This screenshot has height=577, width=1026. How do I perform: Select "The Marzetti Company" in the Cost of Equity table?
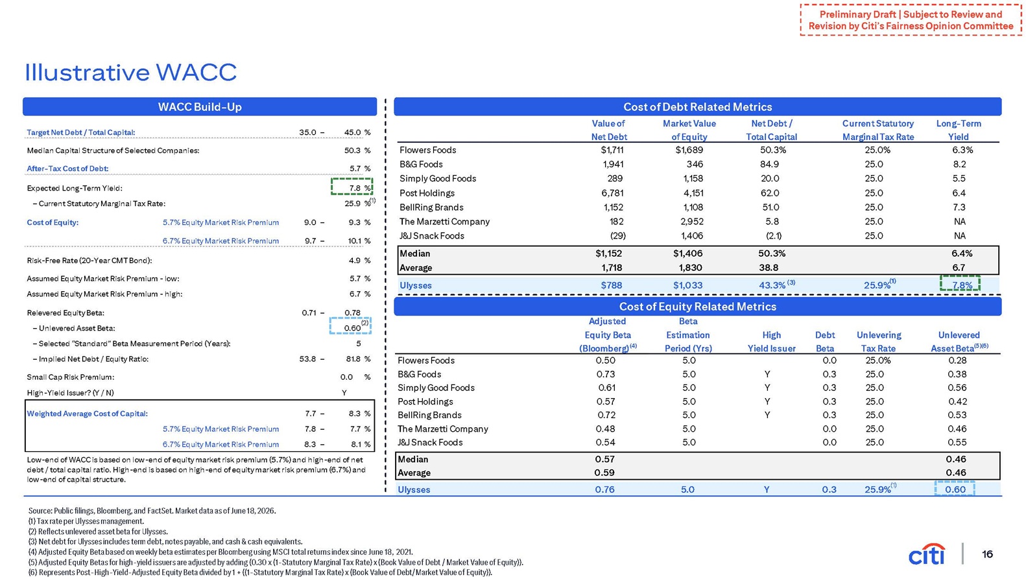point(443,429)
